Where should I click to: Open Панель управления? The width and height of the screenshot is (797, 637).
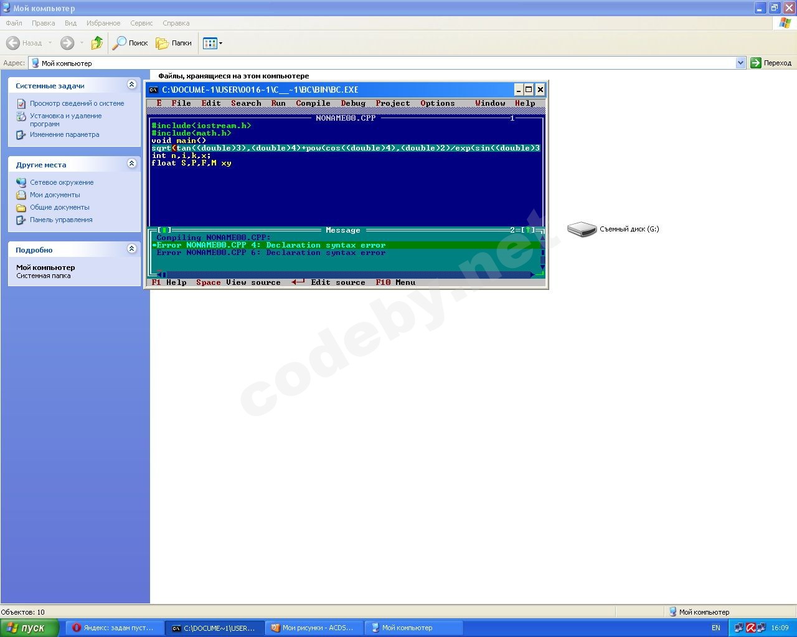click(x=61, y=220)
